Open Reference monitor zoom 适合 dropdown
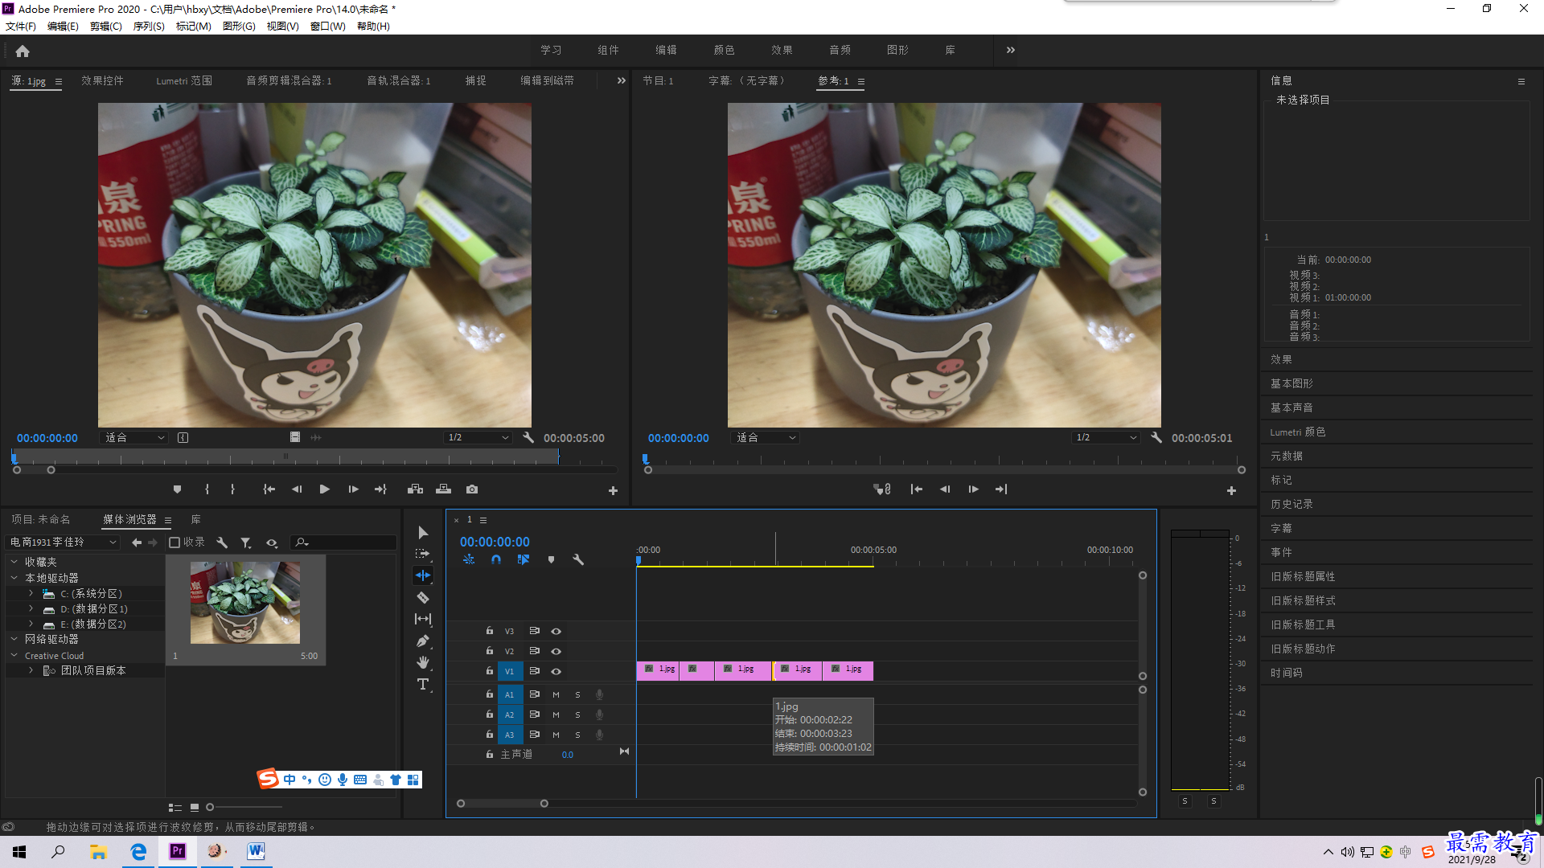1544x868 pixels. pos(766,438)
